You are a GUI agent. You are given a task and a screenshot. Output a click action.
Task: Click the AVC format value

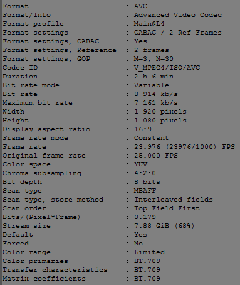[140, 6]
